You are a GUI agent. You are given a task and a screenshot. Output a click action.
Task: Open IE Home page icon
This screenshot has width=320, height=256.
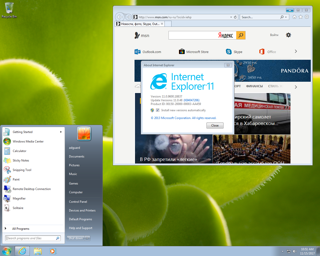tap(294, 17)
